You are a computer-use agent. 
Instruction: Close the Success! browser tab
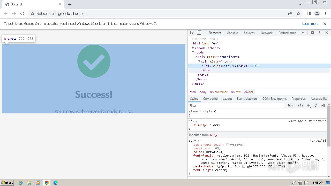[x=60, y=4]
